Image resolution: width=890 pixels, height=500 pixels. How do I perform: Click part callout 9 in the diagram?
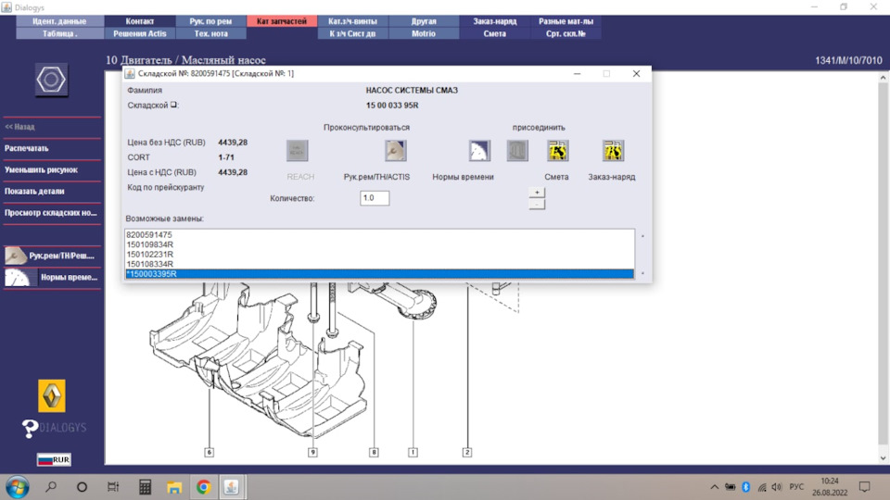point(312,452)
